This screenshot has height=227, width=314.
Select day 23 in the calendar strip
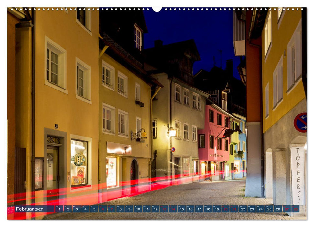pos(252,209)
